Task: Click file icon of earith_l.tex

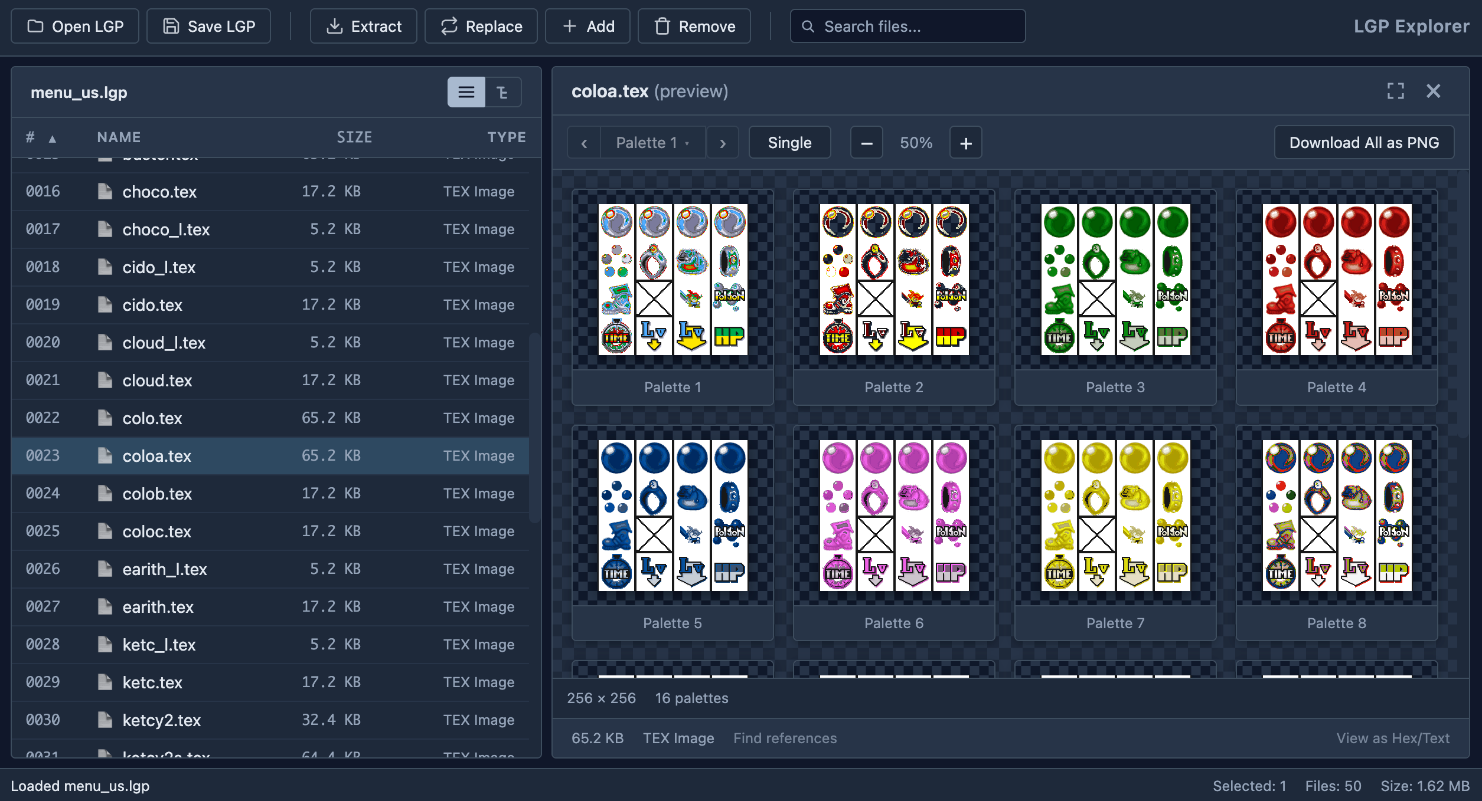Action: tap(105, 569)
